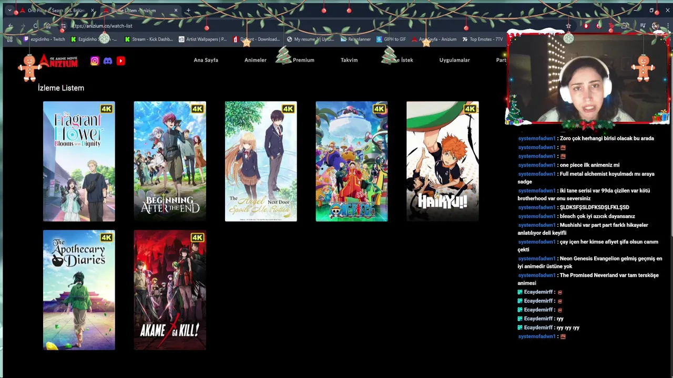Open The Apothecary Diaries poster
The height and width of the screenshot is (378, 673).
[x=79, y=290]
